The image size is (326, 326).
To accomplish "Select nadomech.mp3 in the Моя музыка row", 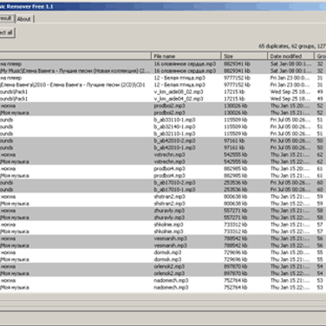I will pos(171,288).
